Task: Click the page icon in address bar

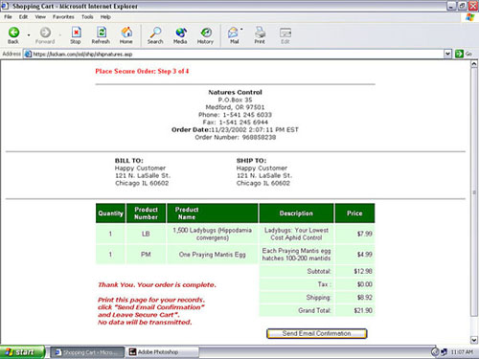Action: click(28, 54)
